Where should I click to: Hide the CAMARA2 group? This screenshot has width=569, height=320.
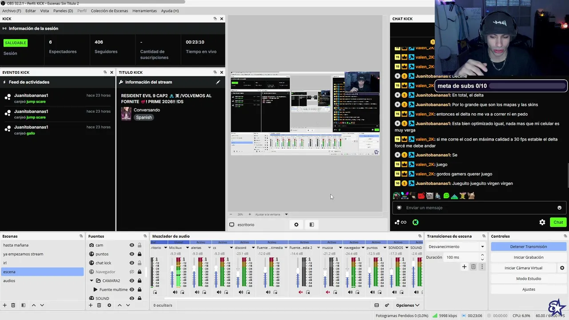click(132, 281)
